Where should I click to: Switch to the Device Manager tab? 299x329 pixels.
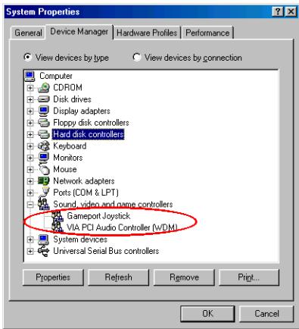click(x=79, y=32)
